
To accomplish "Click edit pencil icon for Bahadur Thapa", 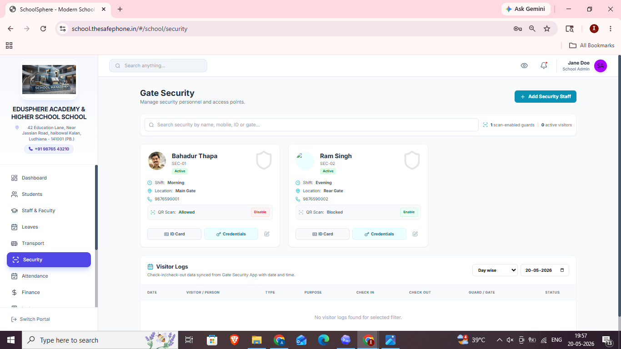I will 267,234.
